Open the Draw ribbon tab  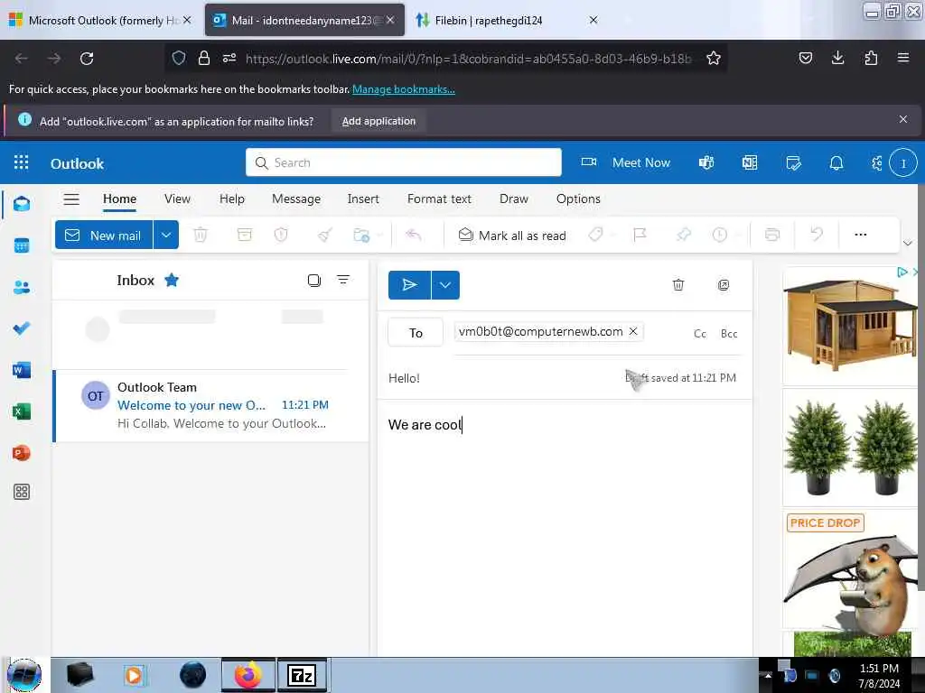[x=514, y=199]
